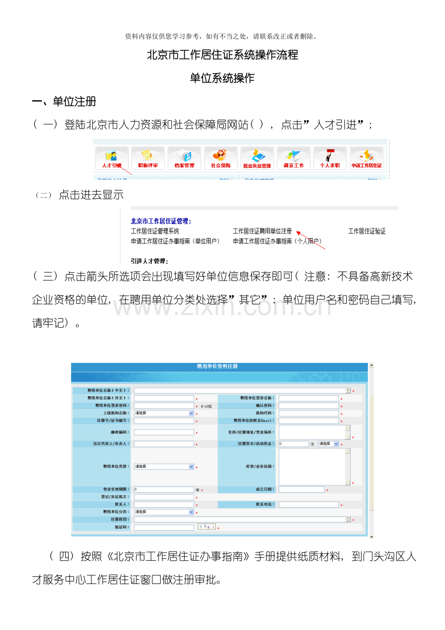Open the 社会保险 icon
The height and width of the screenshot is (630, 445).
click(221, 158)
